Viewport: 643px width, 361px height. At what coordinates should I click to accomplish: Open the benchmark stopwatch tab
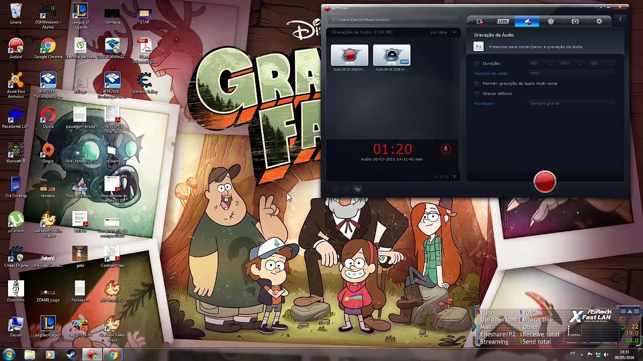tap(551, 22)
